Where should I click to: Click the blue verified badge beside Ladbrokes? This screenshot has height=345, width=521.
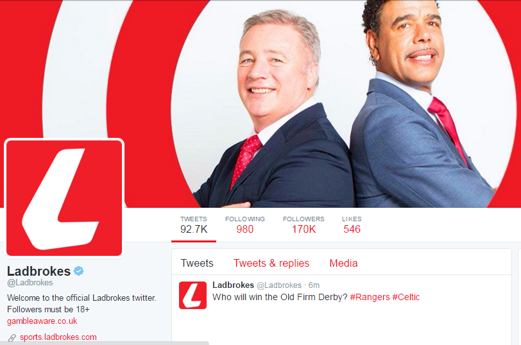click(78, 271)
